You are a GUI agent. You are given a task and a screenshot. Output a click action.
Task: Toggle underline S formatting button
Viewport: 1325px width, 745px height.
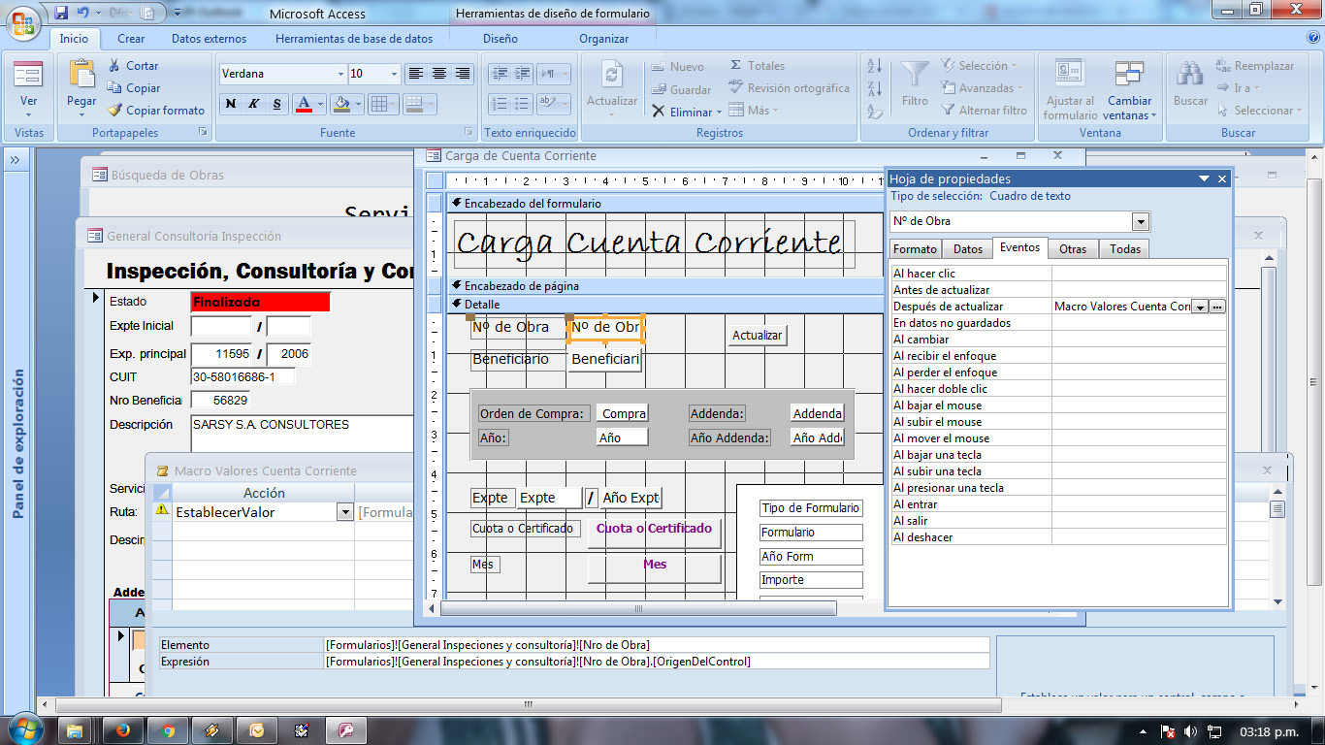pyautogui.click(x=276, y=104)
